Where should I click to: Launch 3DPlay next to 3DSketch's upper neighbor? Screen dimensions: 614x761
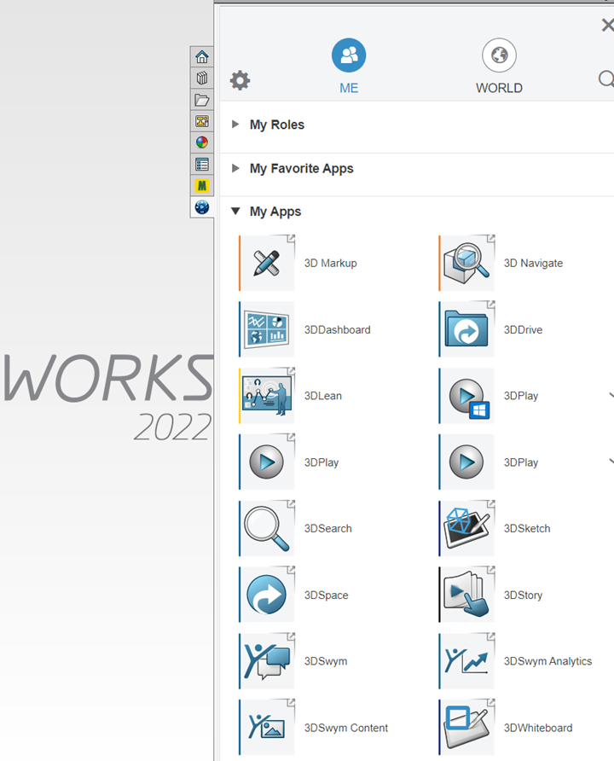(x=466, y=462)
